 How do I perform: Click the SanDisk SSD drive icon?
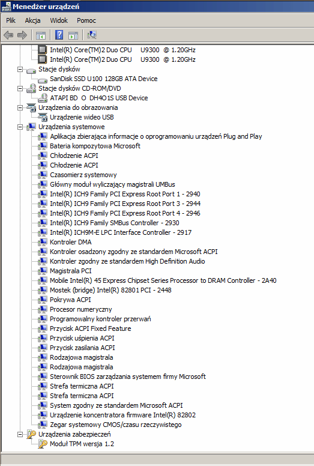point(43,80)
